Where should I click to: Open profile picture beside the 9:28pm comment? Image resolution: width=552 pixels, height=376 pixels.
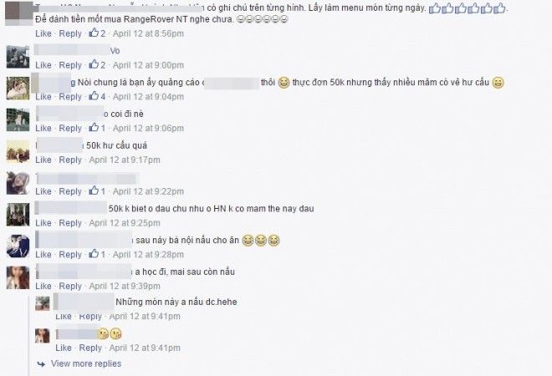pos(18,246)
